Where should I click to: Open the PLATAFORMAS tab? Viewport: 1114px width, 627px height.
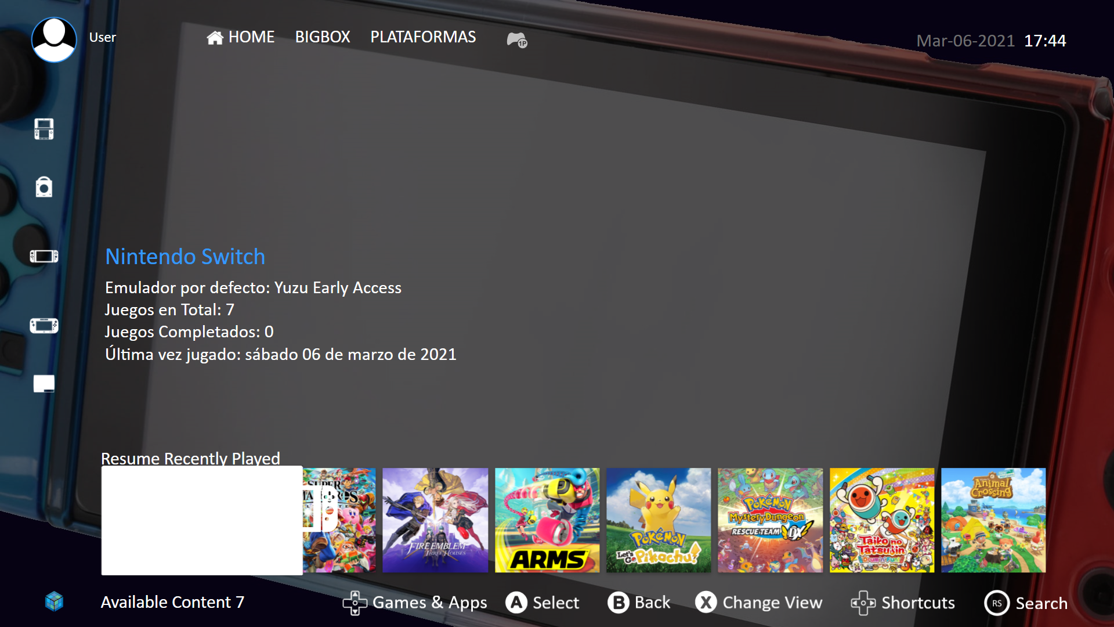[423, 37]
